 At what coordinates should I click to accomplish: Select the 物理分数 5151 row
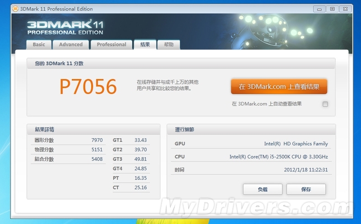(x=66, y=149)
